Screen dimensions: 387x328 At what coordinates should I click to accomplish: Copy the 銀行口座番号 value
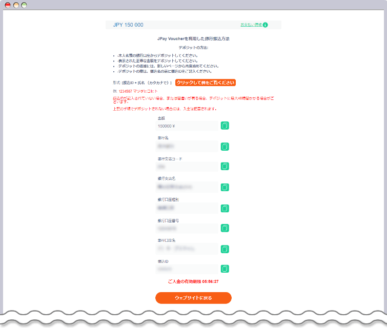point(225,228)
